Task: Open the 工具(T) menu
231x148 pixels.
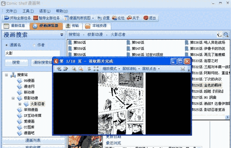Action: tap(28, 11)
